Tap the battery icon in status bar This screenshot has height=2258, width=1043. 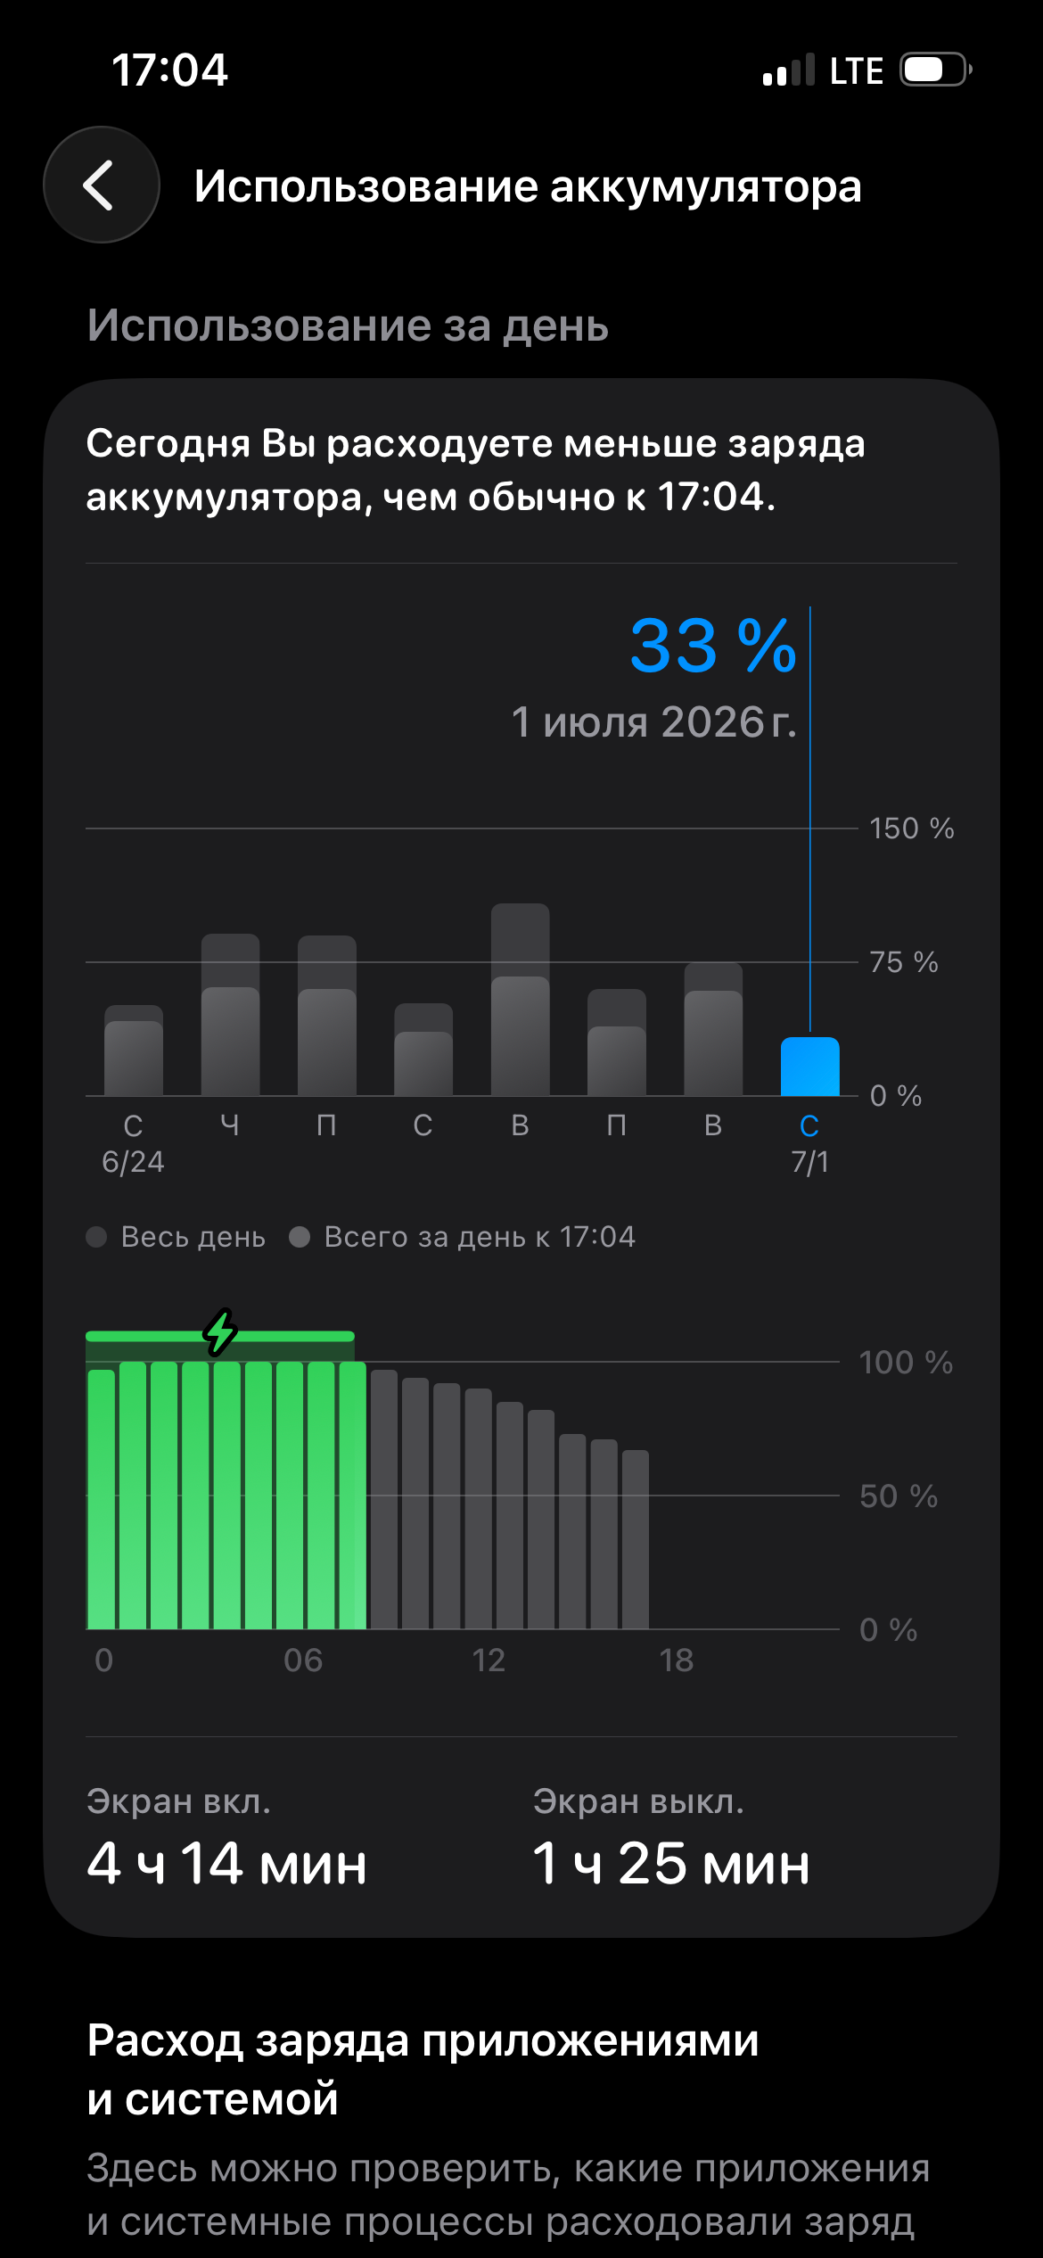(x=935, y=70)
